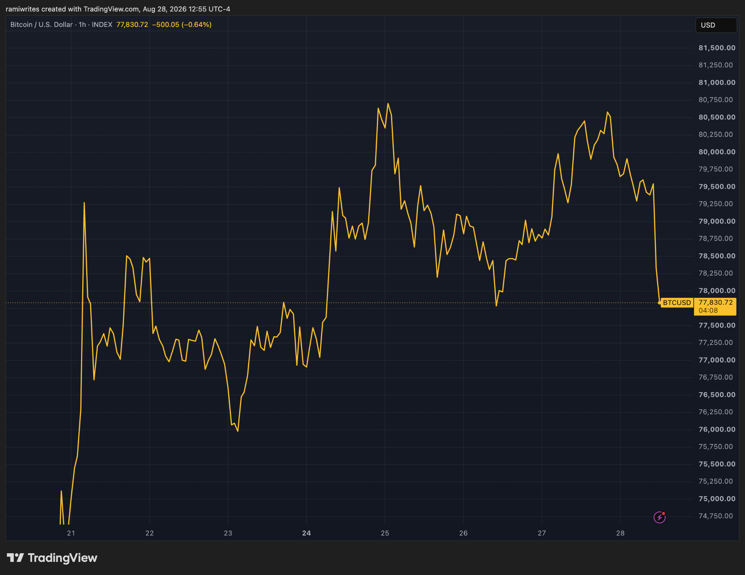Image resolution: width=745 pixels, height=575 pixels.
Task: Click the yellow last-price dot on the line
Action: (660, 303)
